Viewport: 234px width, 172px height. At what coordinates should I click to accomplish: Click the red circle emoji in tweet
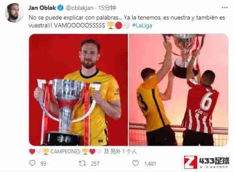pos(119,25)
